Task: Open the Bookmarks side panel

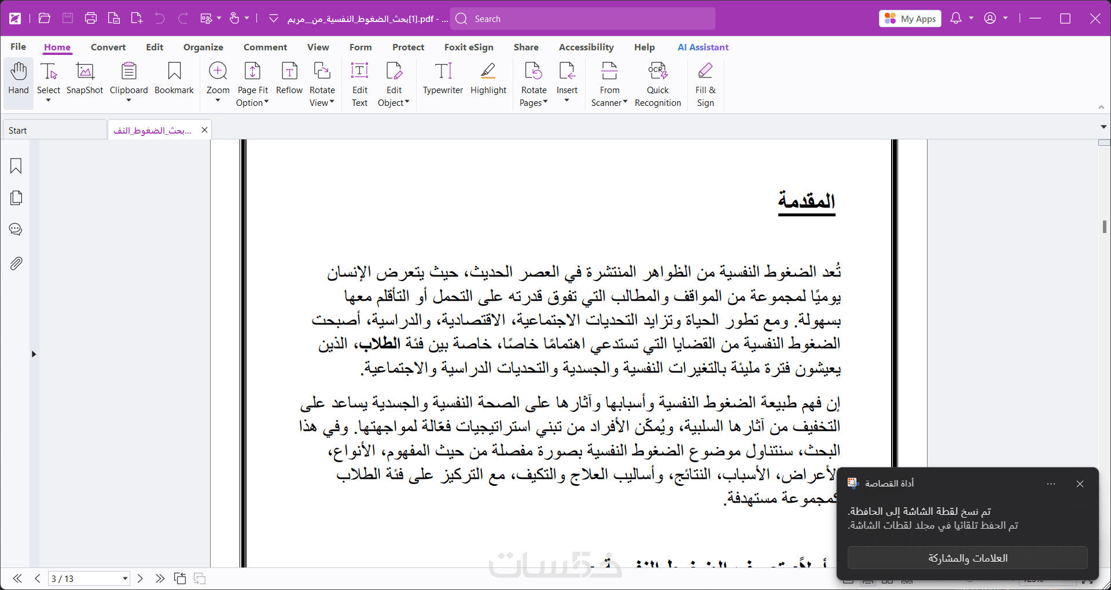Action: pyautogui.click(x=16, y=167)
